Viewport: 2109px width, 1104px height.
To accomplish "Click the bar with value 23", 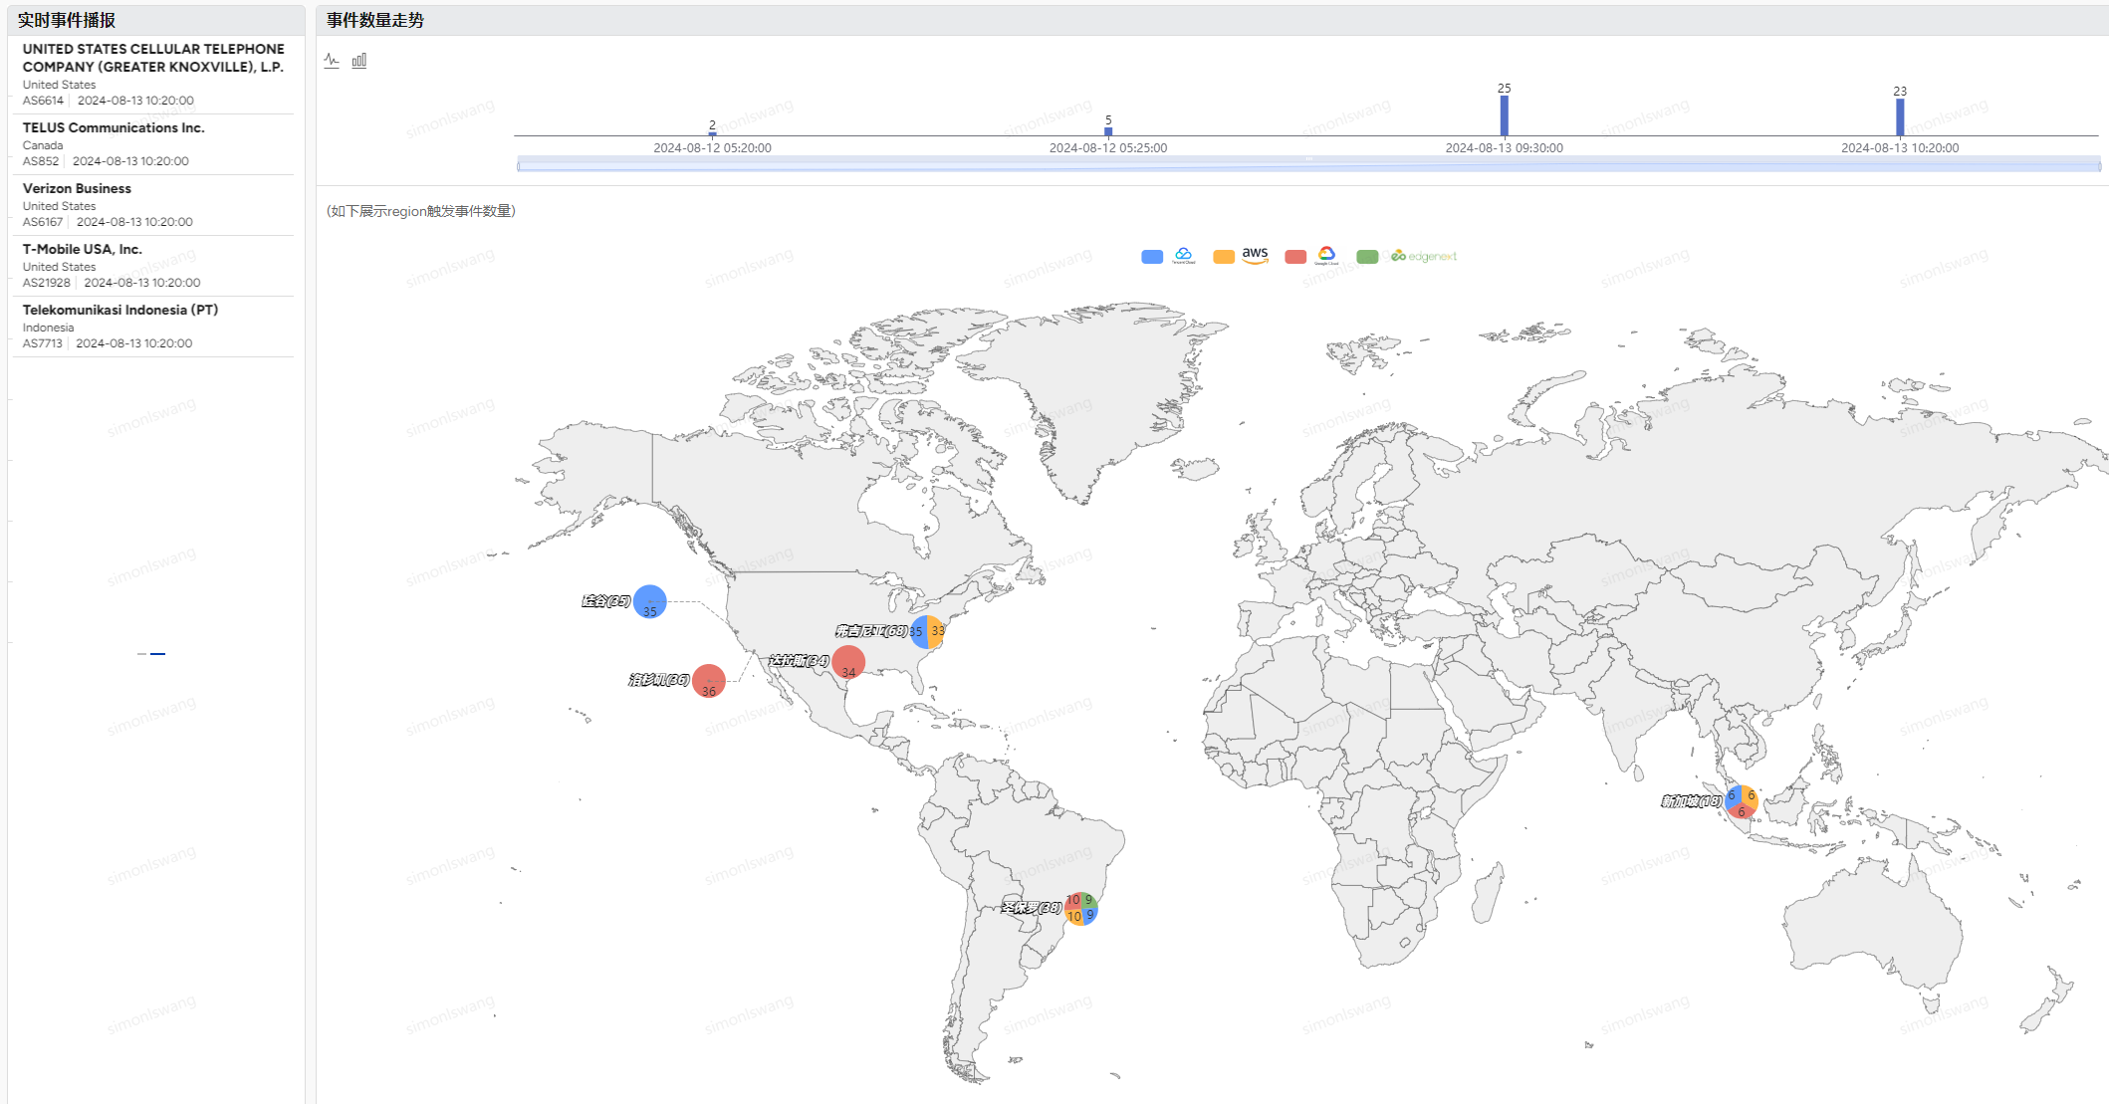I will point(1900,117).
